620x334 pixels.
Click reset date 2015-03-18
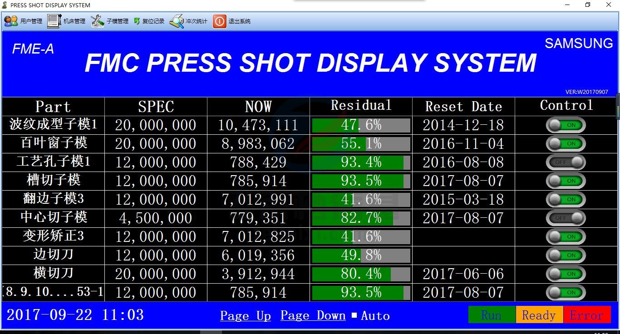click(x=463, y=200)
